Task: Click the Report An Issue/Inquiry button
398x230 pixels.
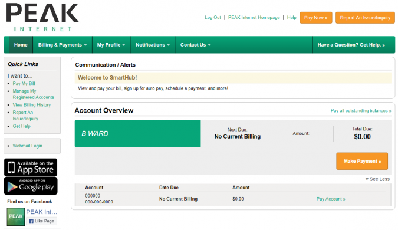Action: point(365,18)
